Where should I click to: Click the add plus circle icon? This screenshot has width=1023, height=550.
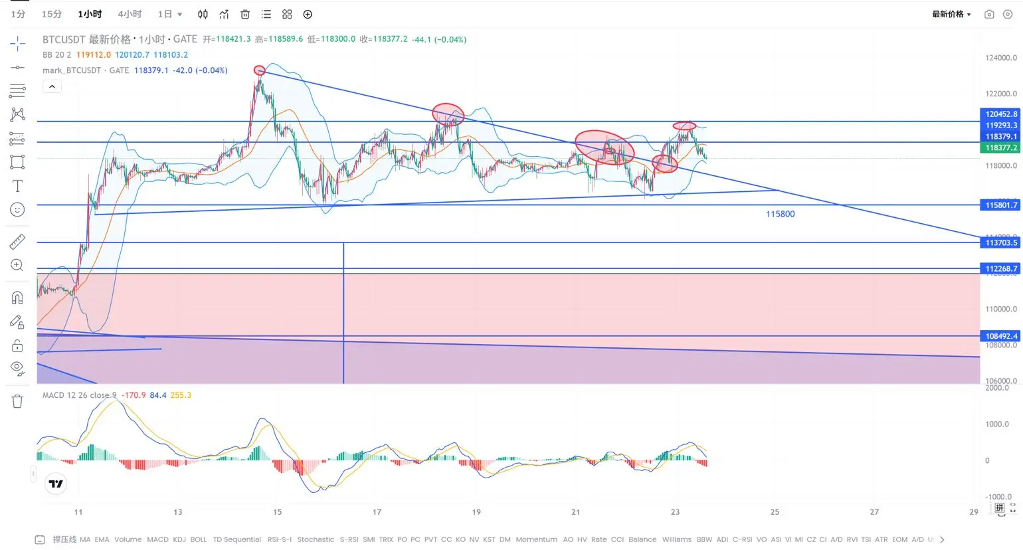(x=308, y=14)
